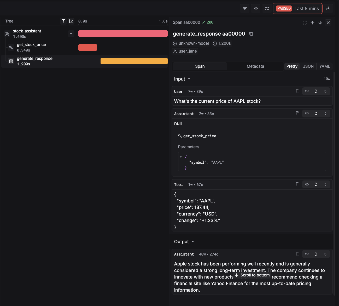This screenshot has width=339, height=306.
Task: Click the download trace icon
Action: tap(329, 8)
